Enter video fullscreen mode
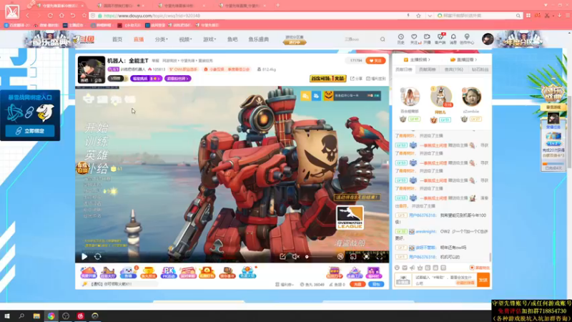 point(380,257)
